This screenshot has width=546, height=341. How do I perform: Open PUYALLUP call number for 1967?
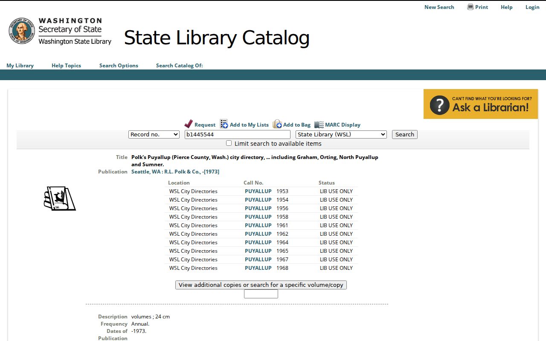click(x=258, y=260)
